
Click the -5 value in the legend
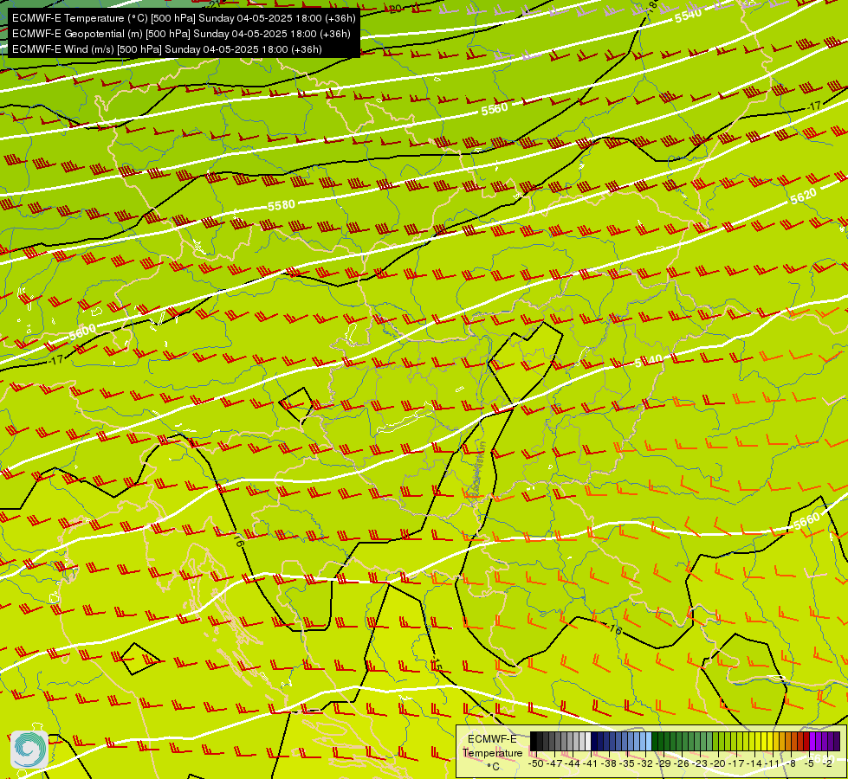point(810,763)
